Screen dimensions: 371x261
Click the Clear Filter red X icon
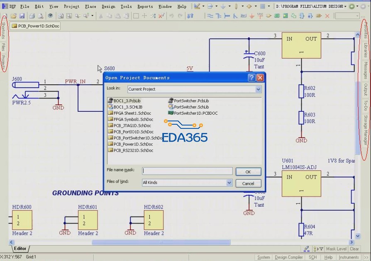[161, 16]
